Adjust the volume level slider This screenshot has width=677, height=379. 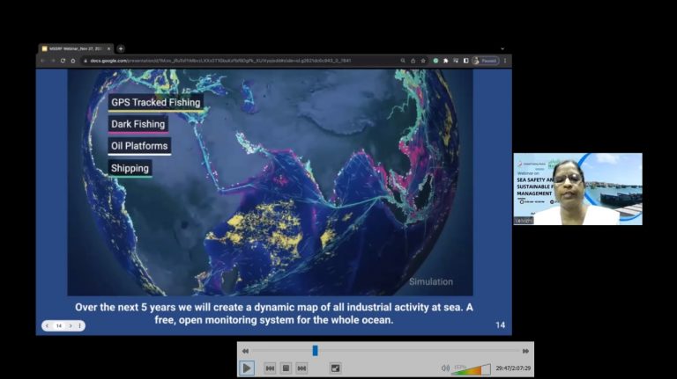[471, 369]
